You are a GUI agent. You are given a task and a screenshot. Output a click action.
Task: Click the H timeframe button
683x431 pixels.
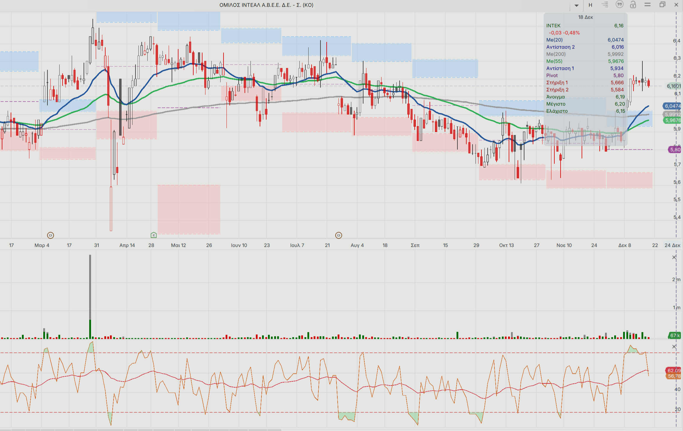click(590, 5)
